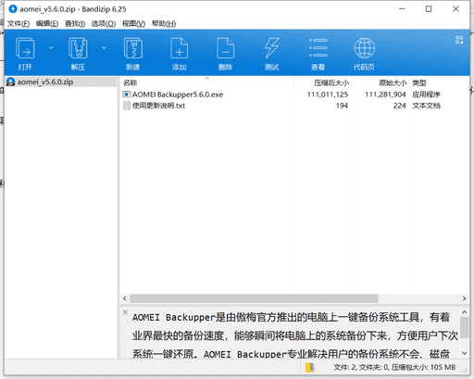The height and width of the screenshot is (379, 474).
Task: Minimize the Bandizip window
Action: point(402,9)
